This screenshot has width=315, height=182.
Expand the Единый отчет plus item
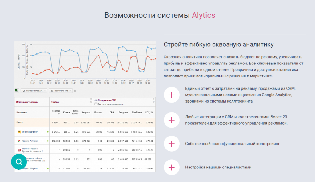(x=172, y=95)
